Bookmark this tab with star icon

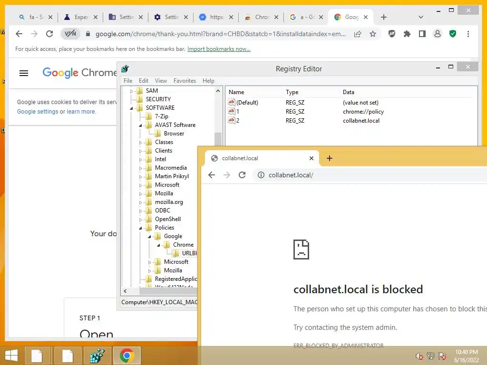pyautogui.click(x=373, y=34)
